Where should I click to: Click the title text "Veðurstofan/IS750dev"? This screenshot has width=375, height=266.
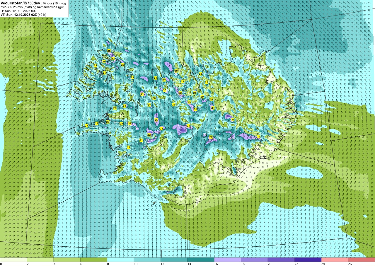[x=21, y=3]
